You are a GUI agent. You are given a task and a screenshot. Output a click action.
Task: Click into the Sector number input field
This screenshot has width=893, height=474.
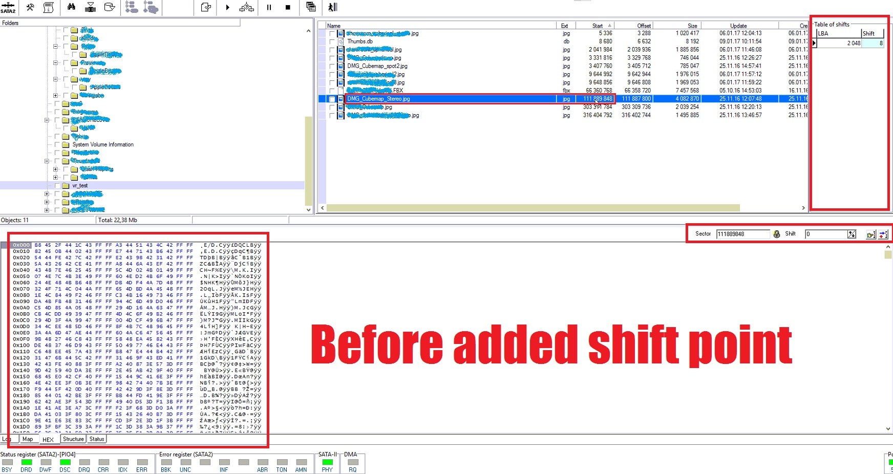(x=742, y=234)
